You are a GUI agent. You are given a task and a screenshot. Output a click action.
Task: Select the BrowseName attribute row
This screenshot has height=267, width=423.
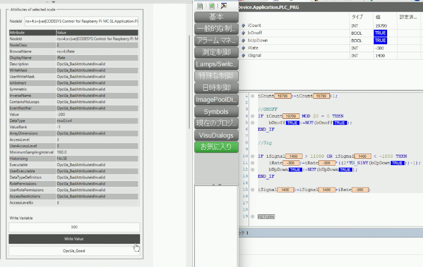(73, 52)
